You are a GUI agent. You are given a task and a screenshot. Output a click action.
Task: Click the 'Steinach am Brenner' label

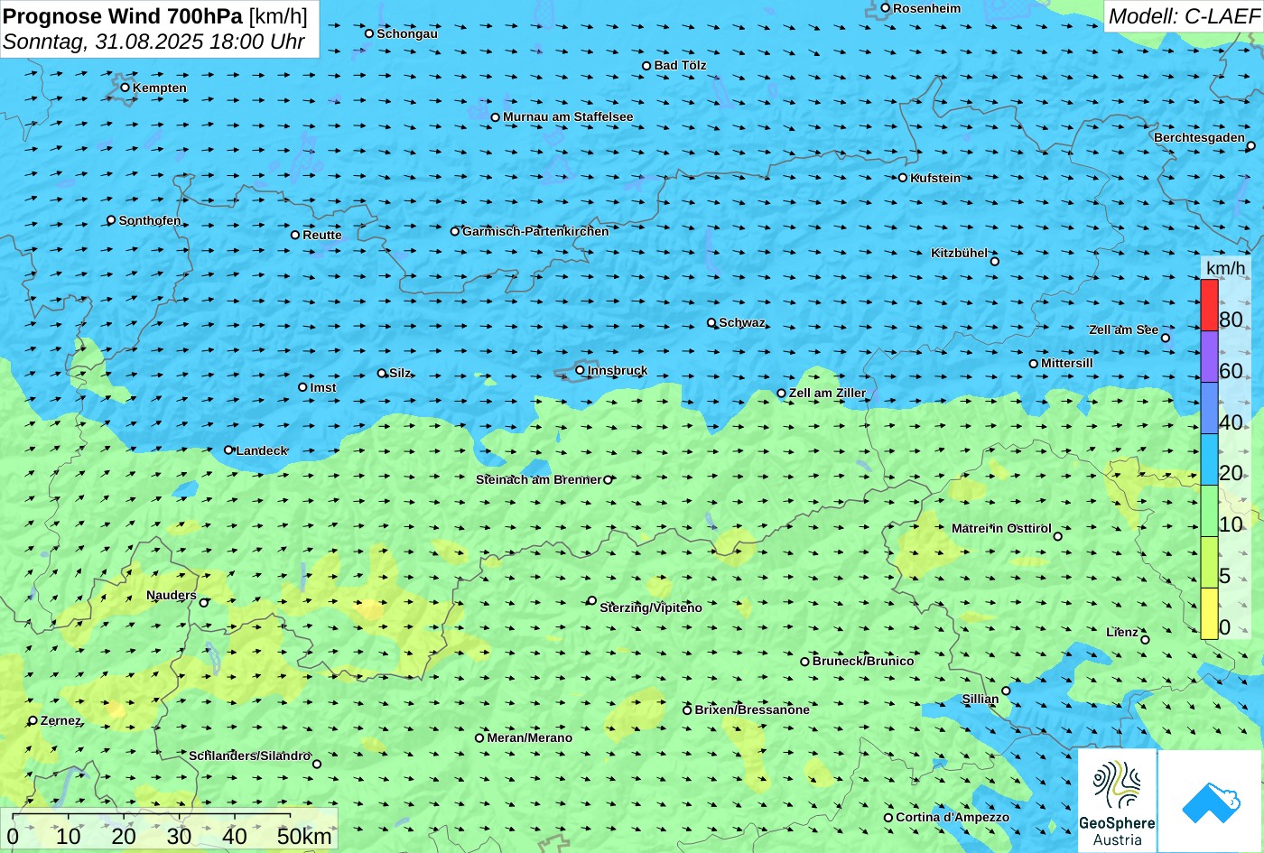pos(538,479)
